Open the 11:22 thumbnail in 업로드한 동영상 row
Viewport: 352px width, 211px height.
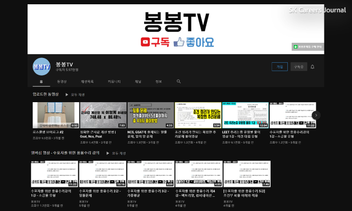point(293,115)
